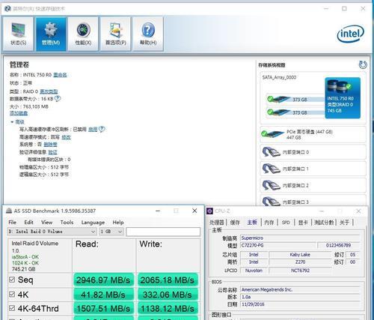Click help icon next to 16 KB stripe size
Viewport: 374px width, 320px height.
58,99
